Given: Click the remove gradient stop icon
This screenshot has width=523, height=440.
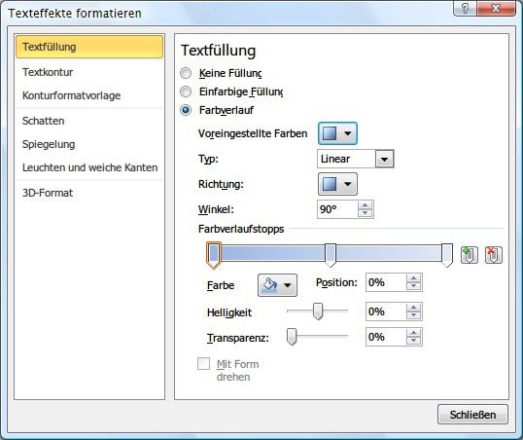Looking at the screenshot, I should [x=494, y=256].
